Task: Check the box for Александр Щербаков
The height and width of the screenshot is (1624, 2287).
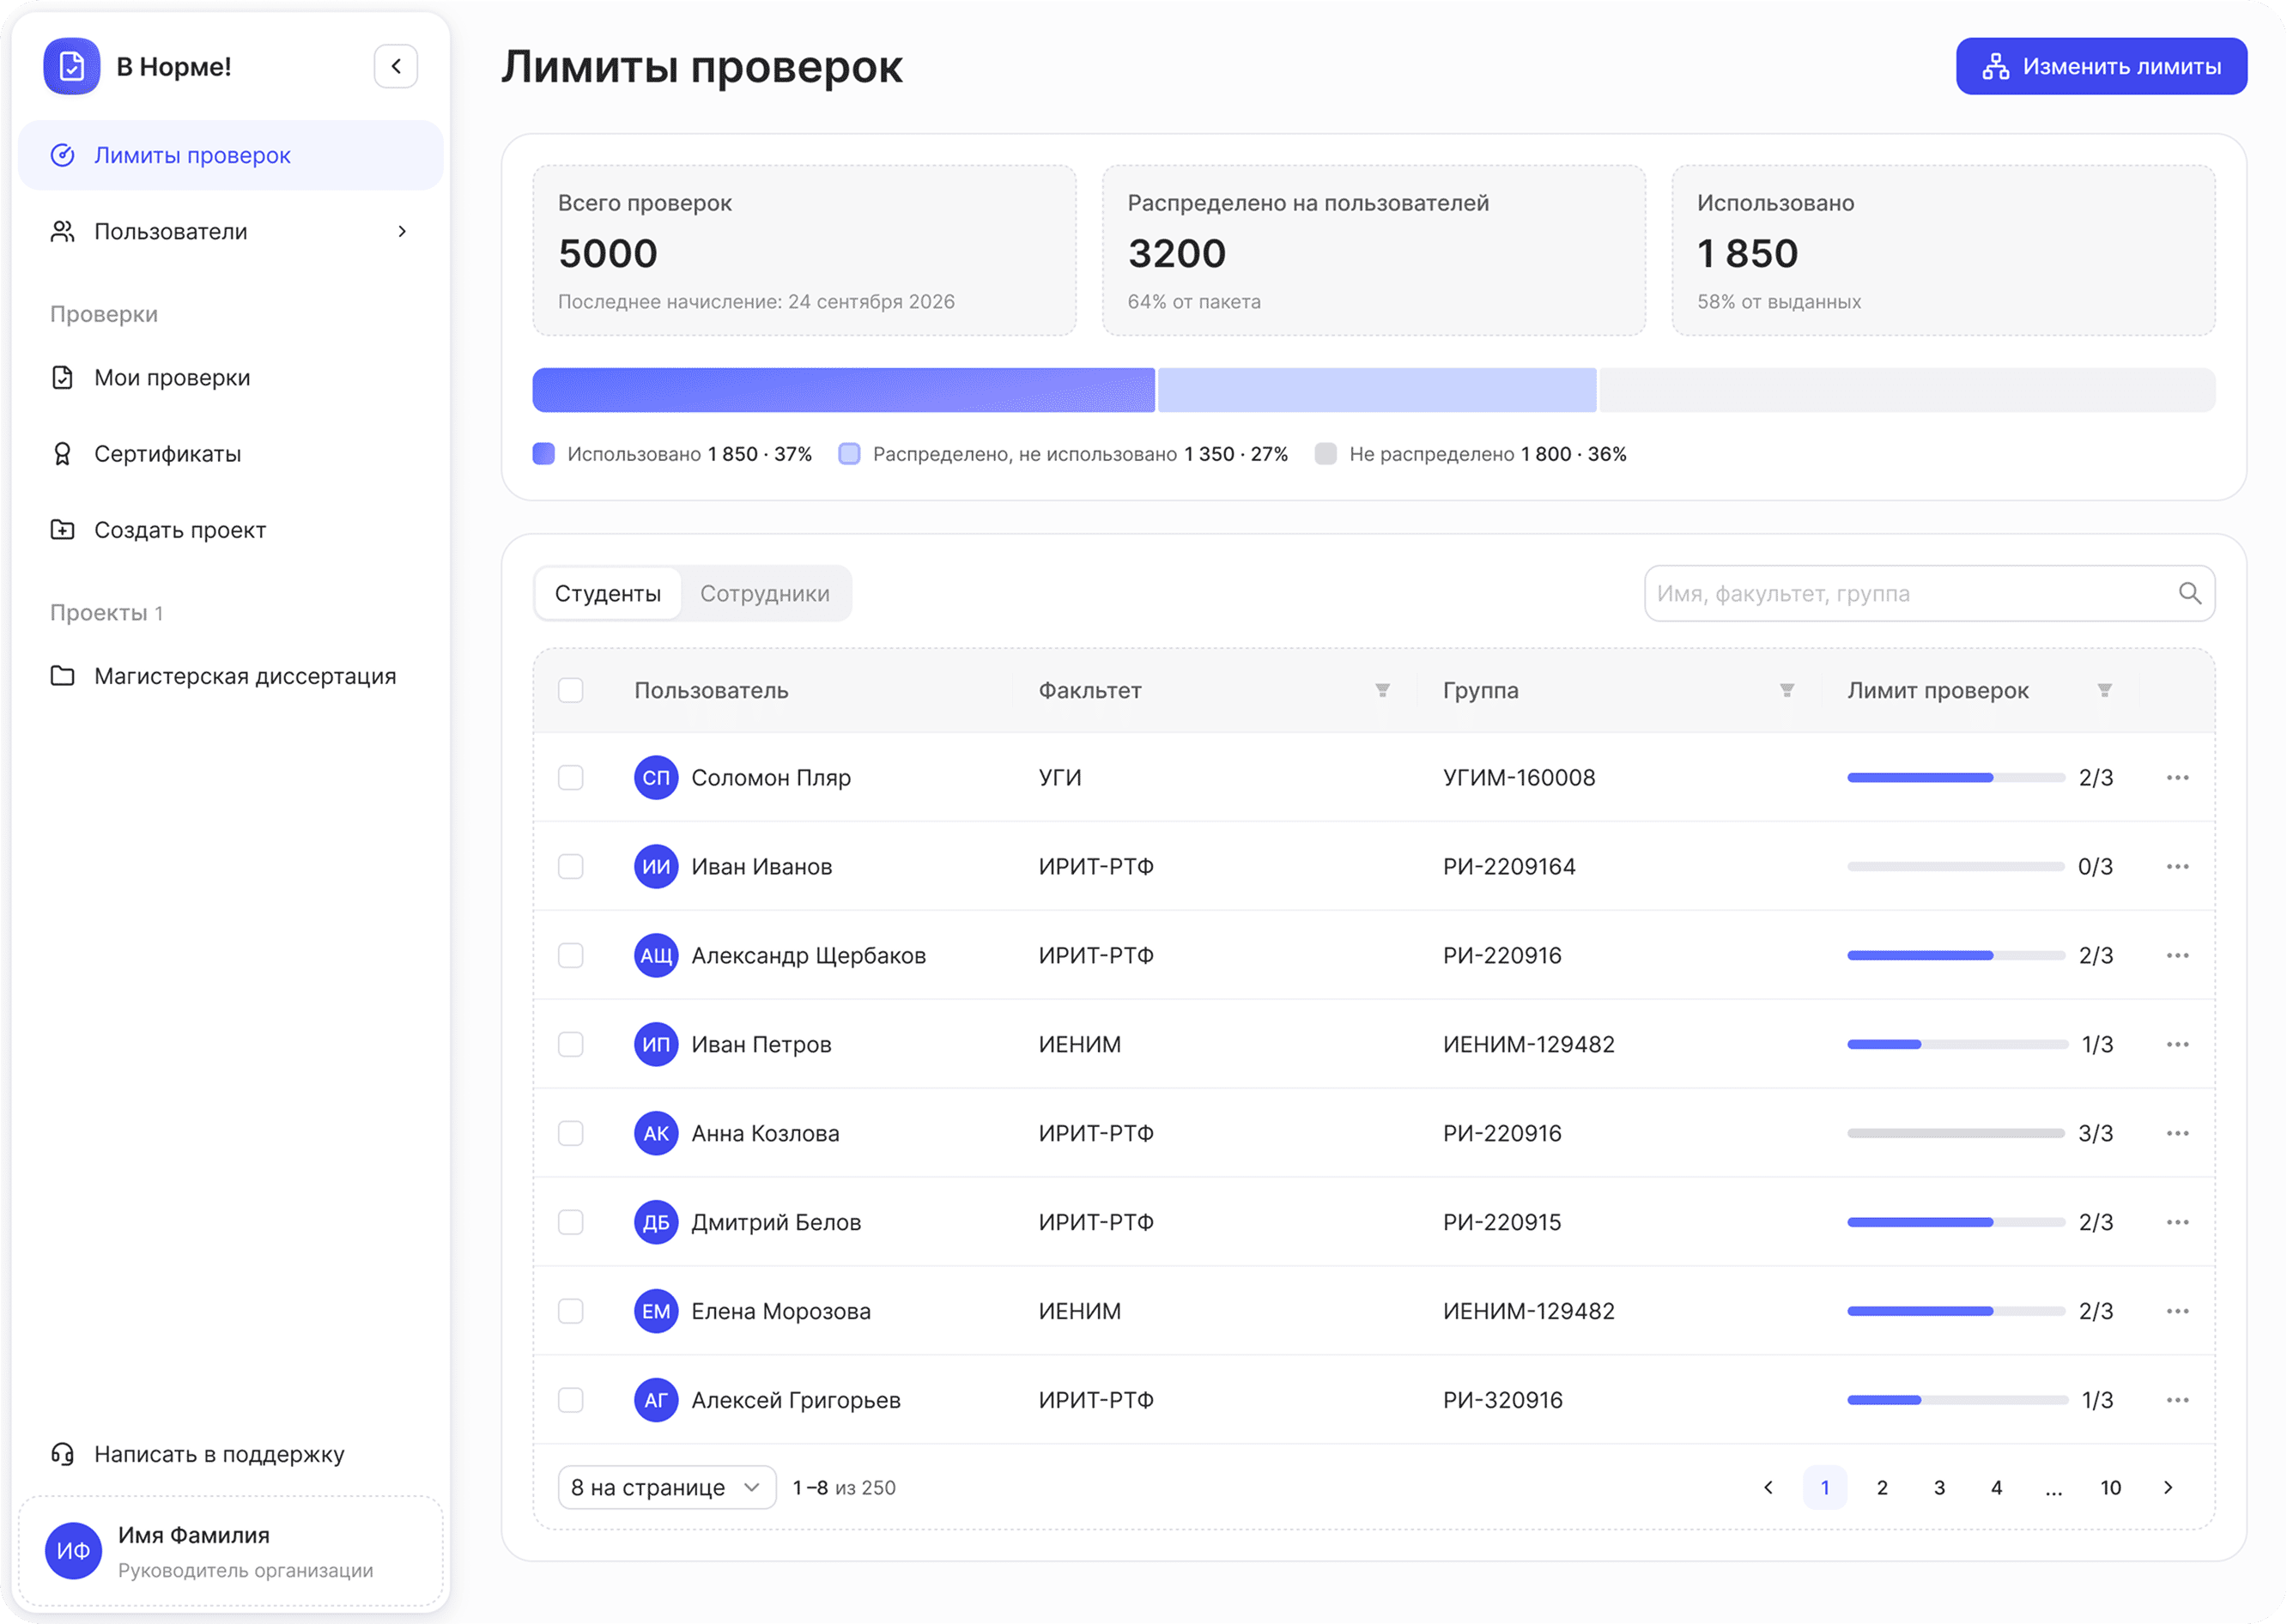Action: (x=571, y=956)
